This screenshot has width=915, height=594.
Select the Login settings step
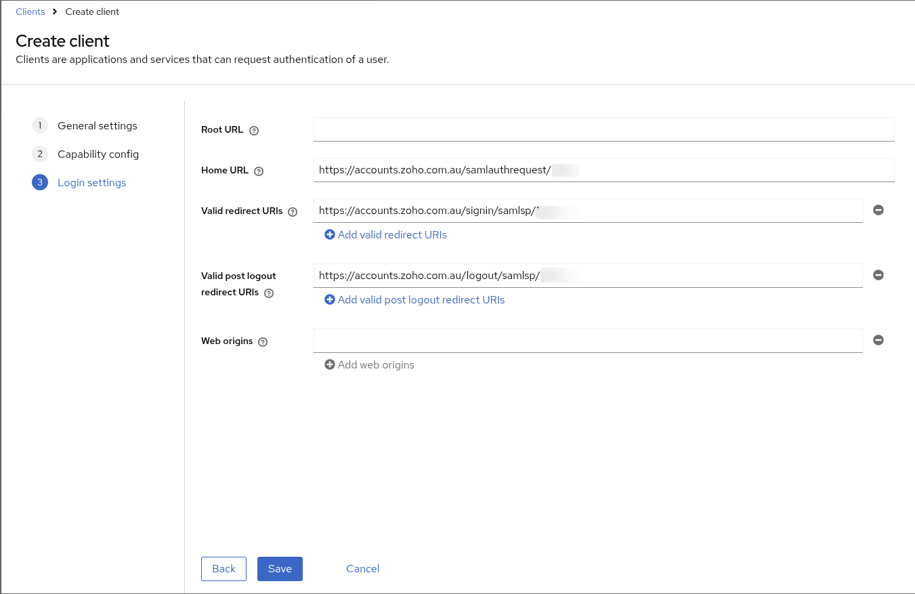click(91, 183)
